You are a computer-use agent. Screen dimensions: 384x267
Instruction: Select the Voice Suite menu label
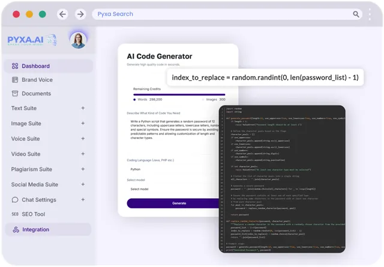(25, 138)
